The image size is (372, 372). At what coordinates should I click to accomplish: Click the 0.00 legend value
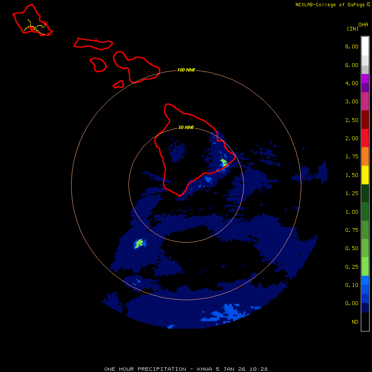point(352,303)
